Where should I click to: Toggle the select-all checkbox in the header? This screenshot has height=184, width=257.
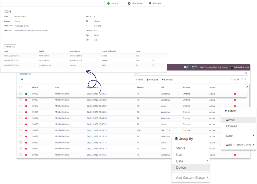[21, 87]
